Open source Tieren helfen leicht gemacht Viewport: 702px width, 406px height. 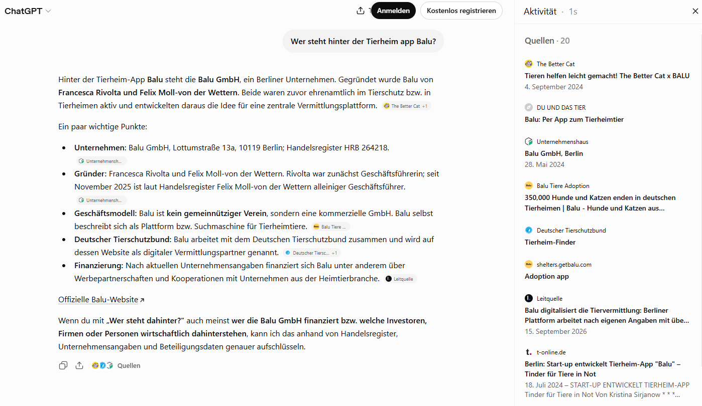pyautogui.click(x=607, y=76)
